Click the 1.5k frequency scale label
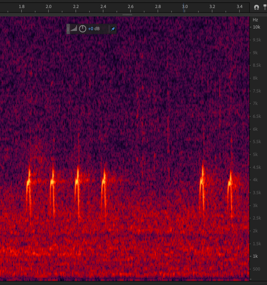This screenshot has height=285, width=267. pos(257,244)
